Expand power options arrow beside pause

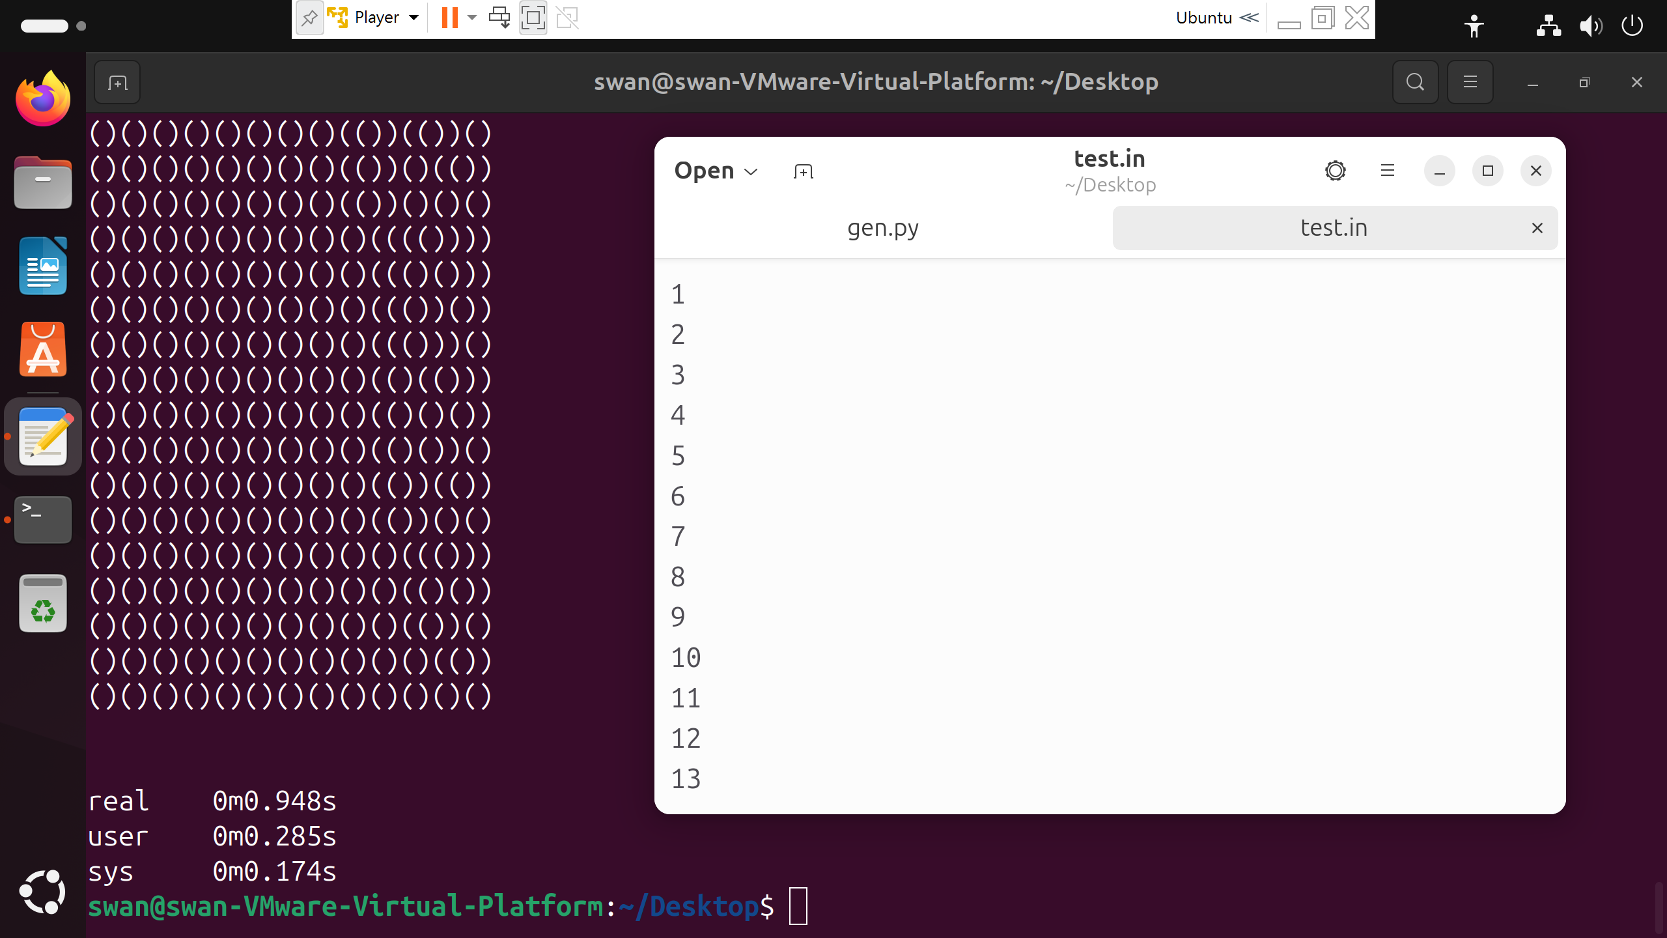click(473, 18)
